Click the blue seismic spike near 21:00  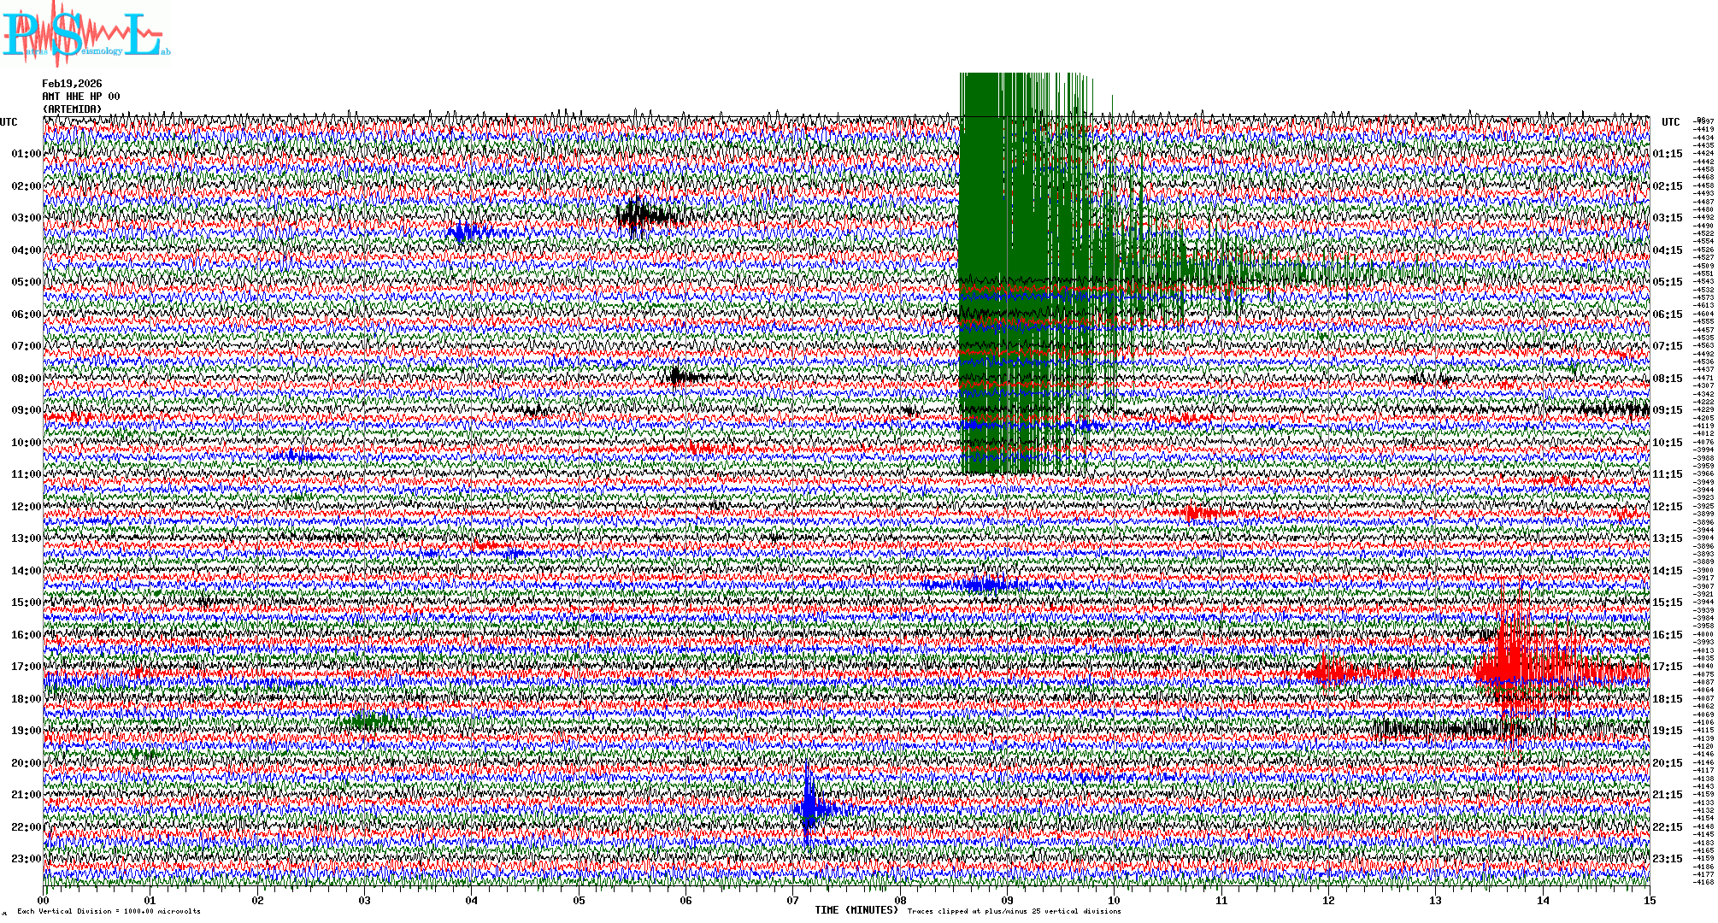pyautogui.click(x=809, y=808)
